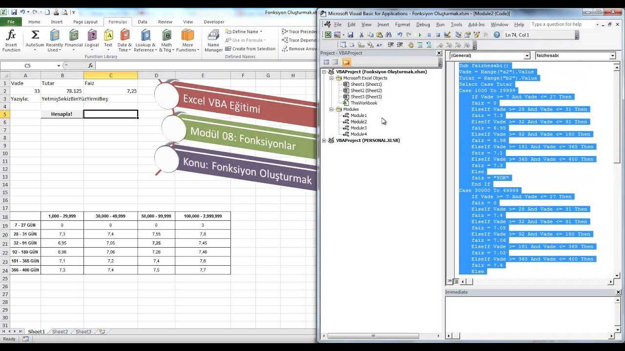Viewport: 625px width, 351px height.
Task: Click the code pane vertical scrollbar
Action: coord(617,171)
